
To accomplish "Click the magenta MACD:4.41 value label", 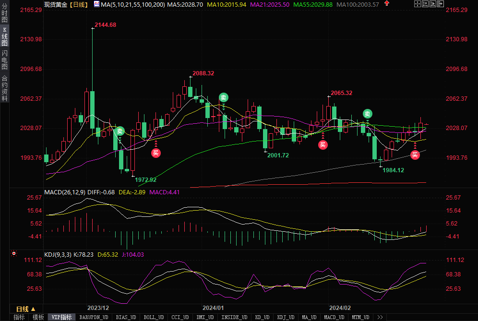I will pos(164,192).
